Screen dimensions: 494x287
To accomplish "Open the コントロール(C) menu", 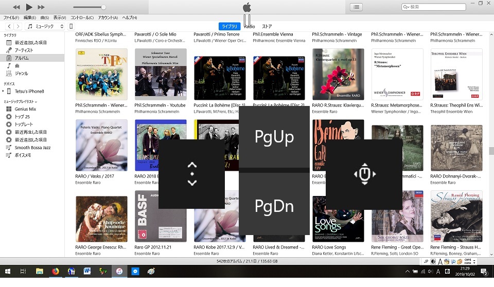I will (x=82, y=17).
